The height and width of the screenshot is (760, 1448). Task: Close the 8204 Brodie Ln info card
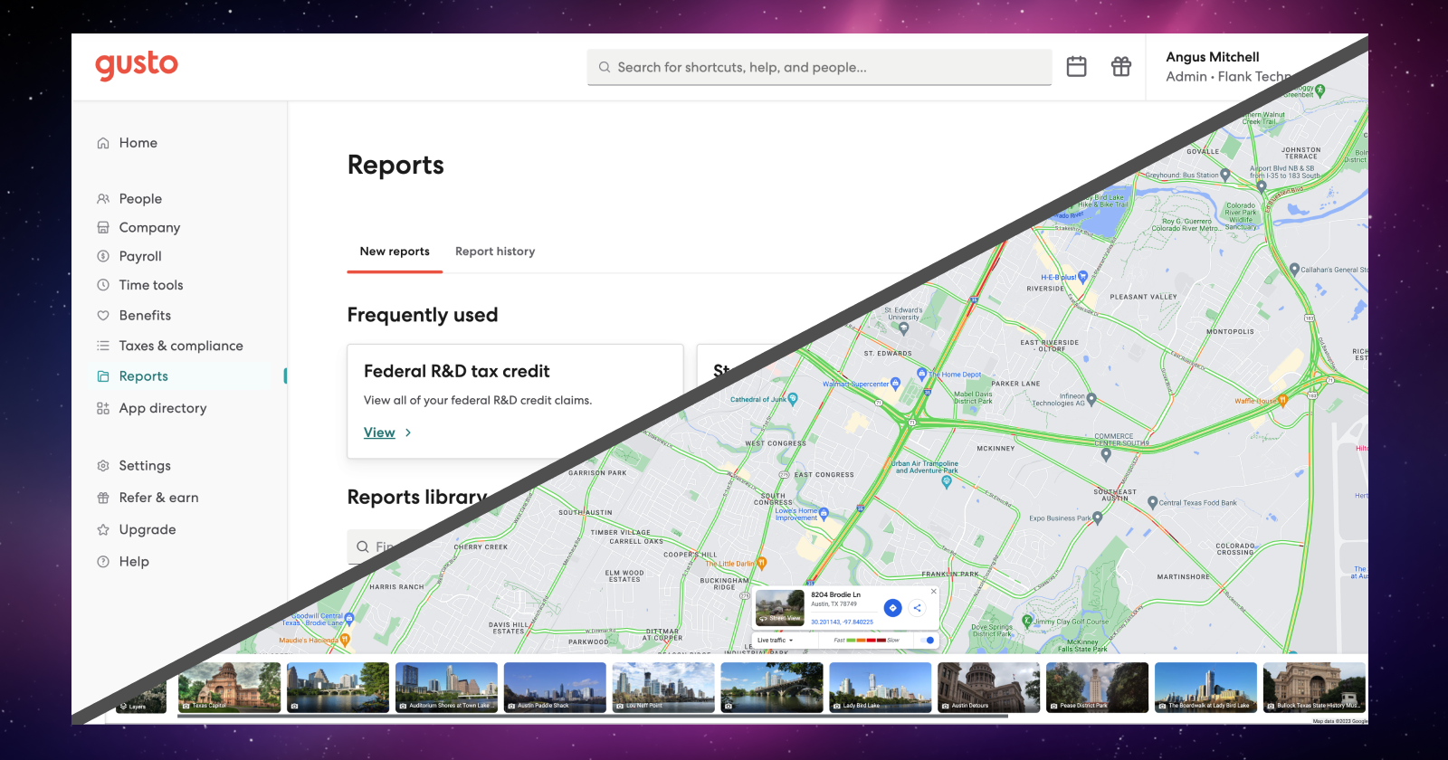tap(934, 591)
